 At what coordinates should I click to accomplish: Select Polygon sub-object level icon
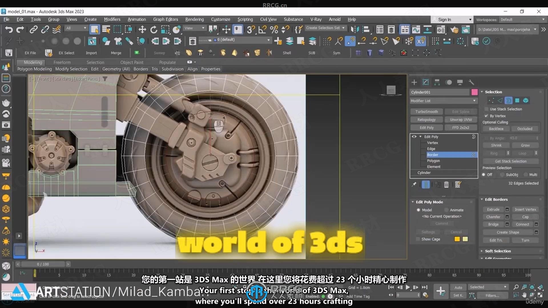[x=517, y=100]
